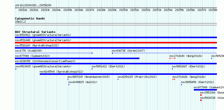Open the nsv5516160 ByrskaBishop2022 label

(x=37, y=45)
